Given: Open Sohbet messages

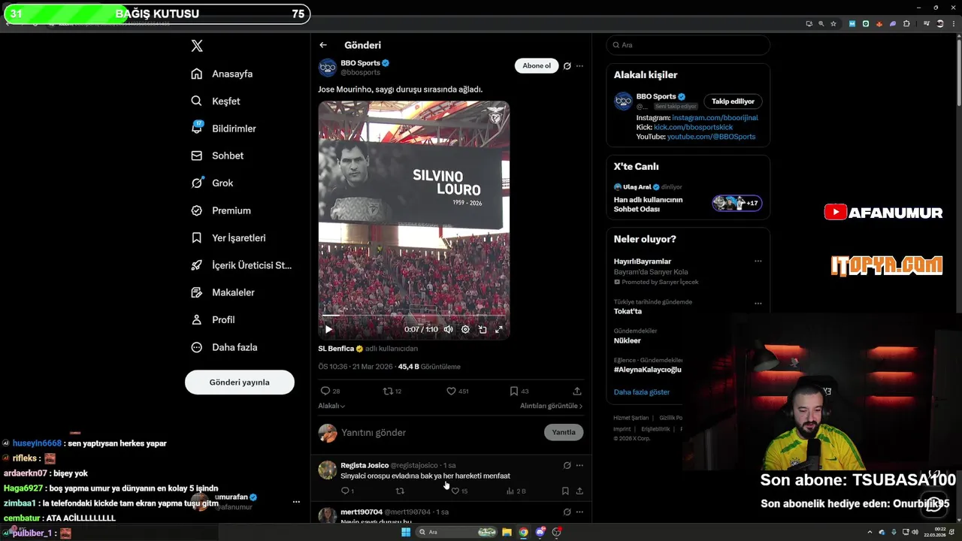Looking at the screenshot, I should coord(218,156).
